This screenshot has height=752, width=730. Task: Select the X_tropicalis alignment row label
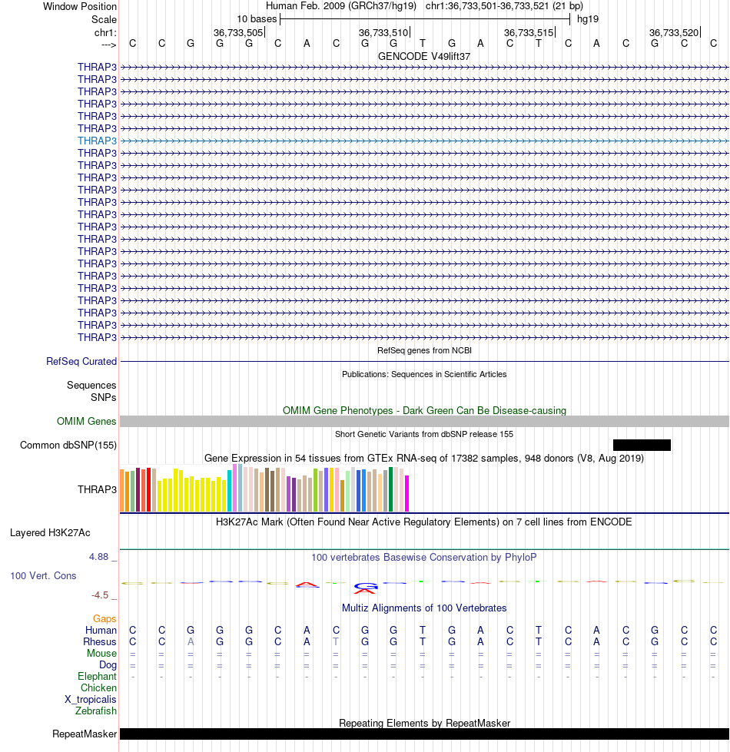click(91, 699)
